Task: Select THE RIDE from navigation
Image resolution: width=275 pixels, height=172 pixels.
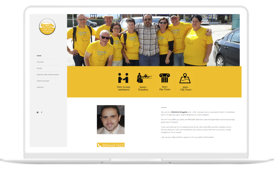Action: [40, 62]
